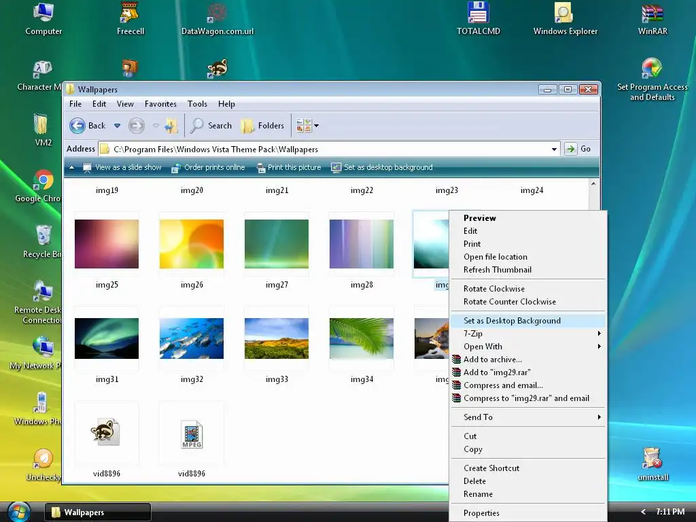This screenshot has width=696, height=522.
Task: Open the Favorites menu
Action: [160, 104]
